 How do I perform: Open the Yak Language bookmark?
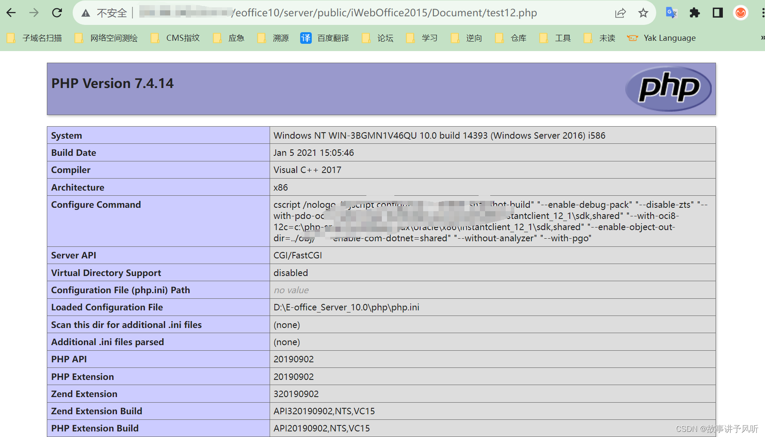click(661, 38)
